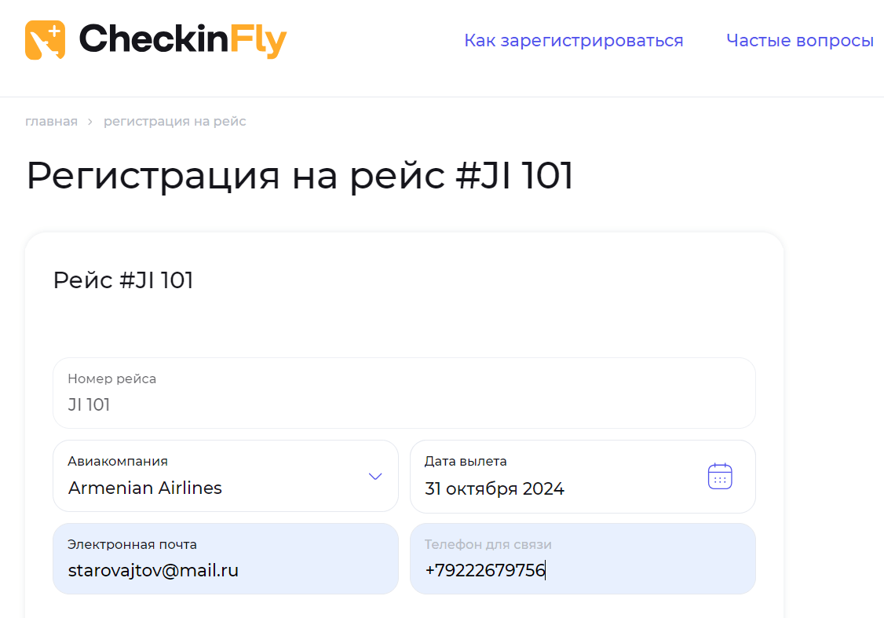Click the Рейс #JI 101 card title
Viewport: 884px width, 618px height.
pyautogui.click(x=122, y=280)
